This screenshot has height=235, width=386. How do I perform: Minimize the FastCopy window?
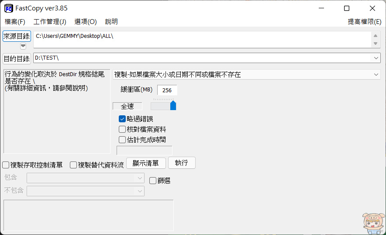point(321,8)
